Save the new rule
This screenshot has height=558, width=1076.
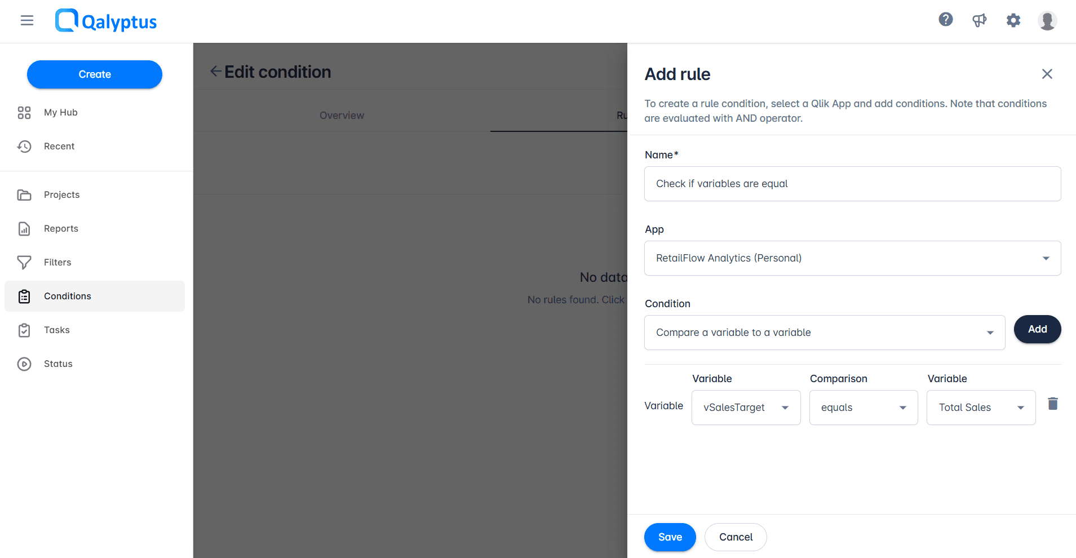coord(670,537)
